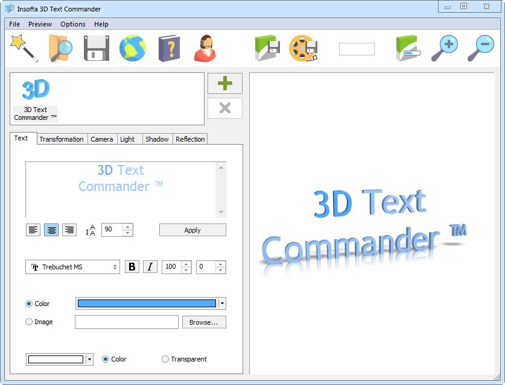Select the Image radio button

(x=29, y=322)
